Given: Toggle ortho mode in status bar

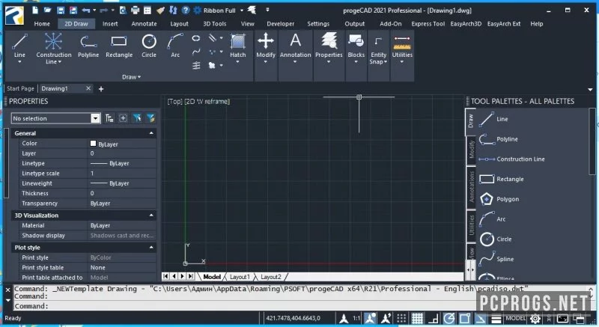Looking at the screenshot, I should point(434,318).
